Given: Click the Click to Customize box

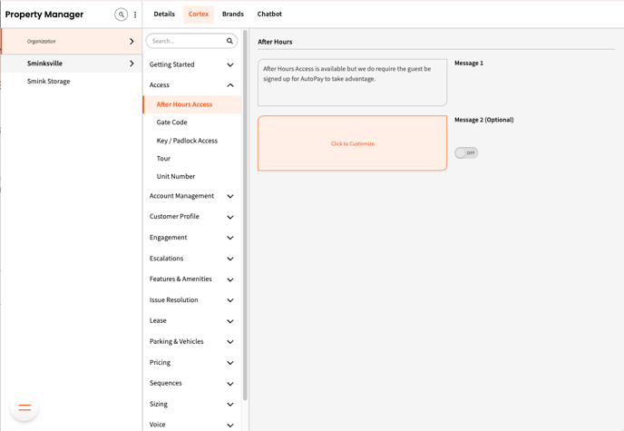Looking at the screenshot, I should click(x=352, y=143).
